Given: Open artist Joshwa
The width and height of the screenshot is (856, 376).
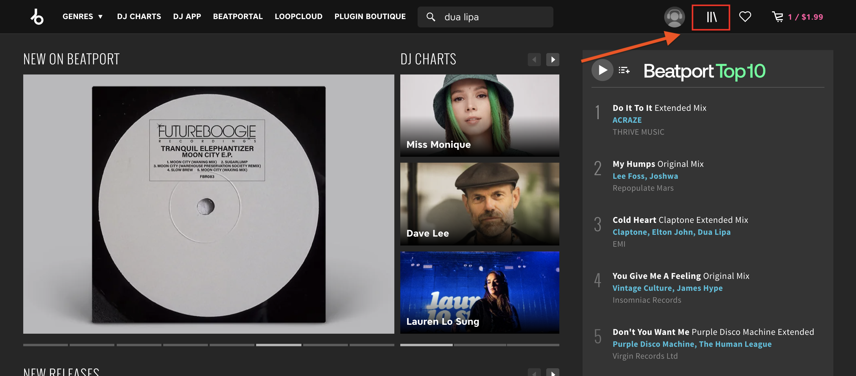Looking at the screenshot, I should pos(664,176).
